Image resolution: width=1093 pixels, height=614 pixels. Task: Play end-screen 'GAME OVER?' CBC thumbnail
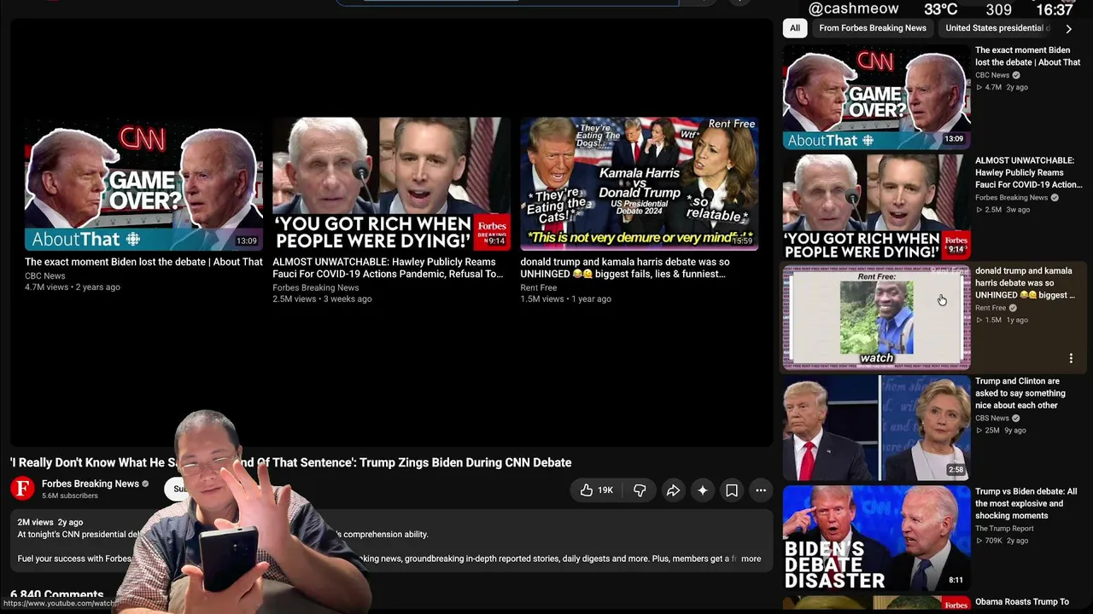(143, 184)
